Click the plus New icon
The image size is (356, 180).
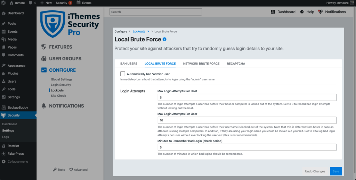coord(42,3)
